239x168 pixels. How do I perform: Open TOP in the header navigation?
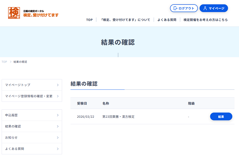click(89, 20)
